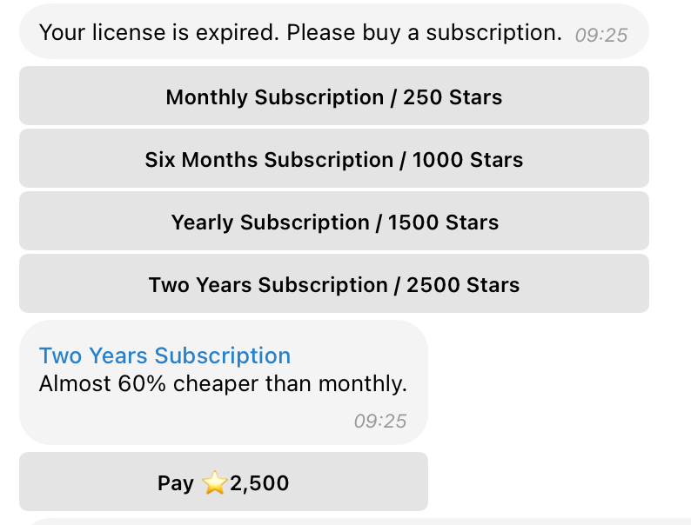Choose Monthly Subscription for 250 Stars
691x525 pixels.
[334, 96]
